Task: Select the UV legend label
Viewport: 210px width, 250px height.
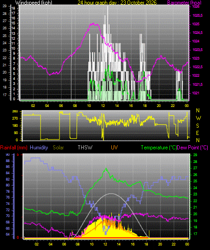Action: click(114, 148)
